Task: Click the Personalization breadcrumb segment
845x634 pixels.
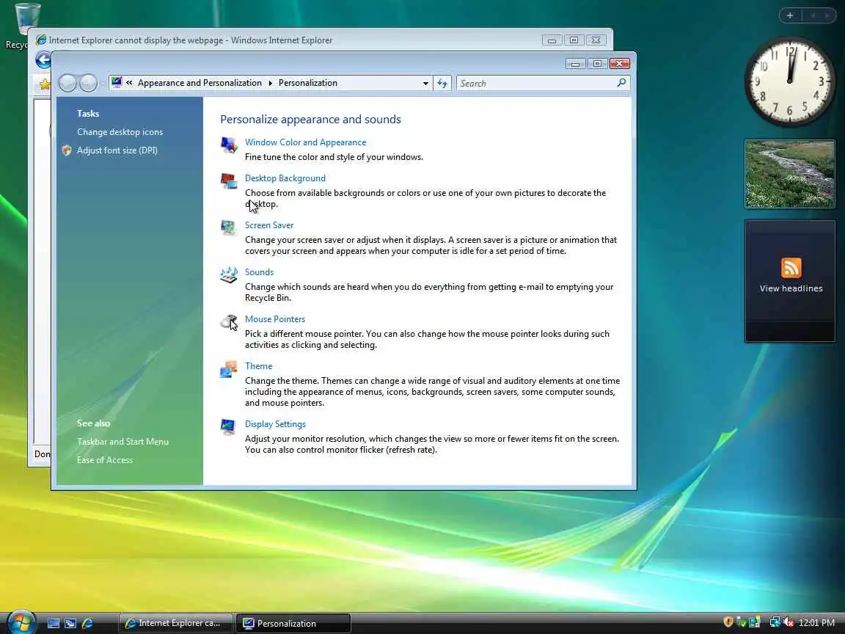Action: 308,83
